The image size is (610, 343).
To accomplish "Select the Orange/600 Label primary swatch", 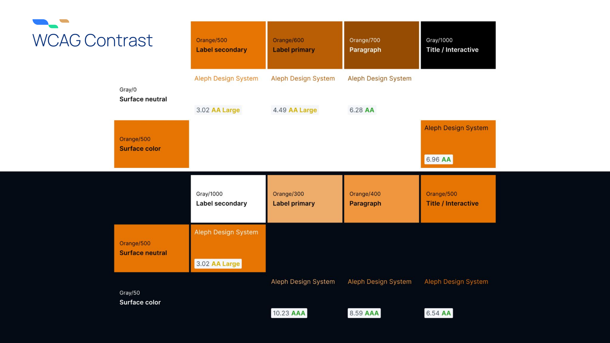I will [x=305, y=45].
